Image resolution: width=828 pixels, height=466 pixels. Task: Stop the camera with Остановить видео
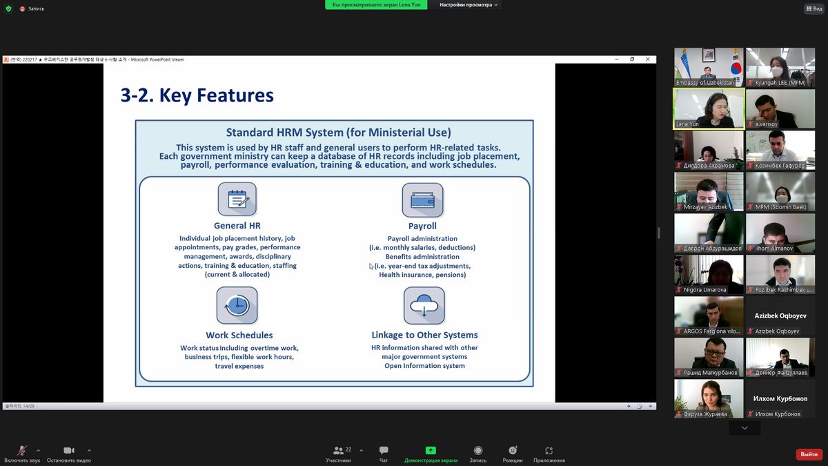(x=68, y=454)
